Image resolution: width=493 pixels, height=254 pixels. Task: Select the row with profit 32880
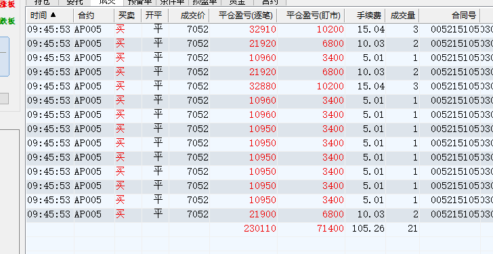[259, 86]
